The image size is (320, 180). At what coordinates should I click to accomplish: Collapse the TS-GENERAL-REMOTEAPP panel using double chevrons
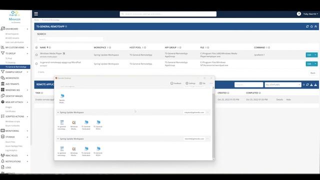click(x=315, y=26)
